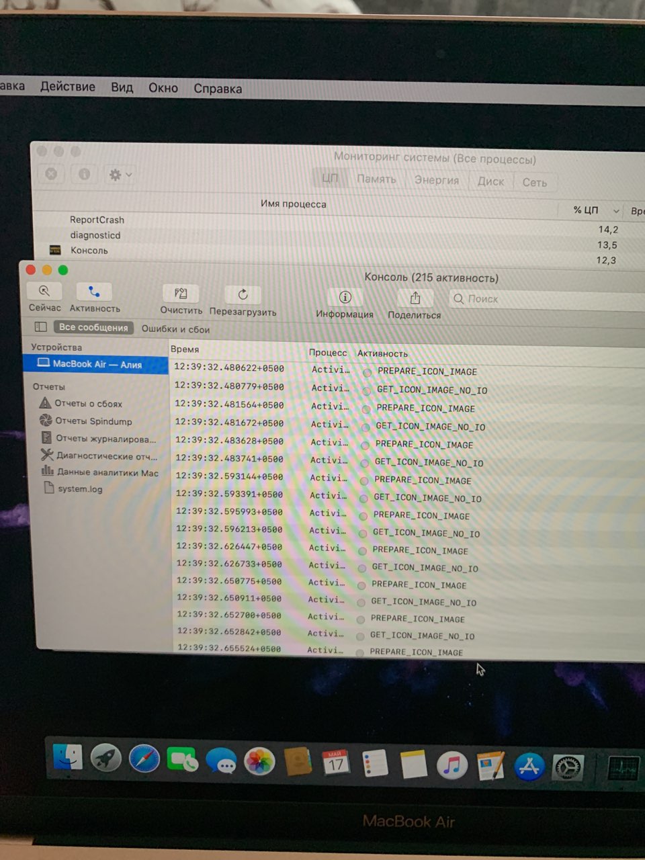This screenshot has height=860, width=645.
Task: Open Reminders from the Dock
Action: (x=374, y=764)
